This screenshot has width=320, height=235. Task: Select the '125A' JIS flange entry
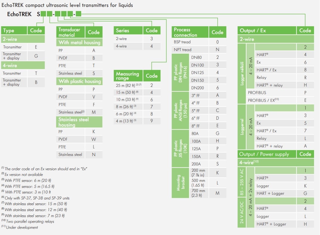point(208,149)
